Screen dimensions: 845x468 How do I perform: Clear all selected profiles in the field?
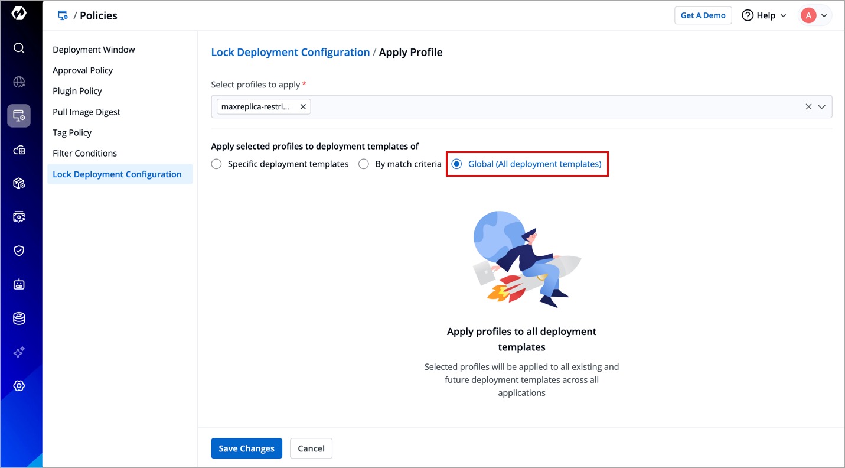pyautogui.click(x=808, y=107)
